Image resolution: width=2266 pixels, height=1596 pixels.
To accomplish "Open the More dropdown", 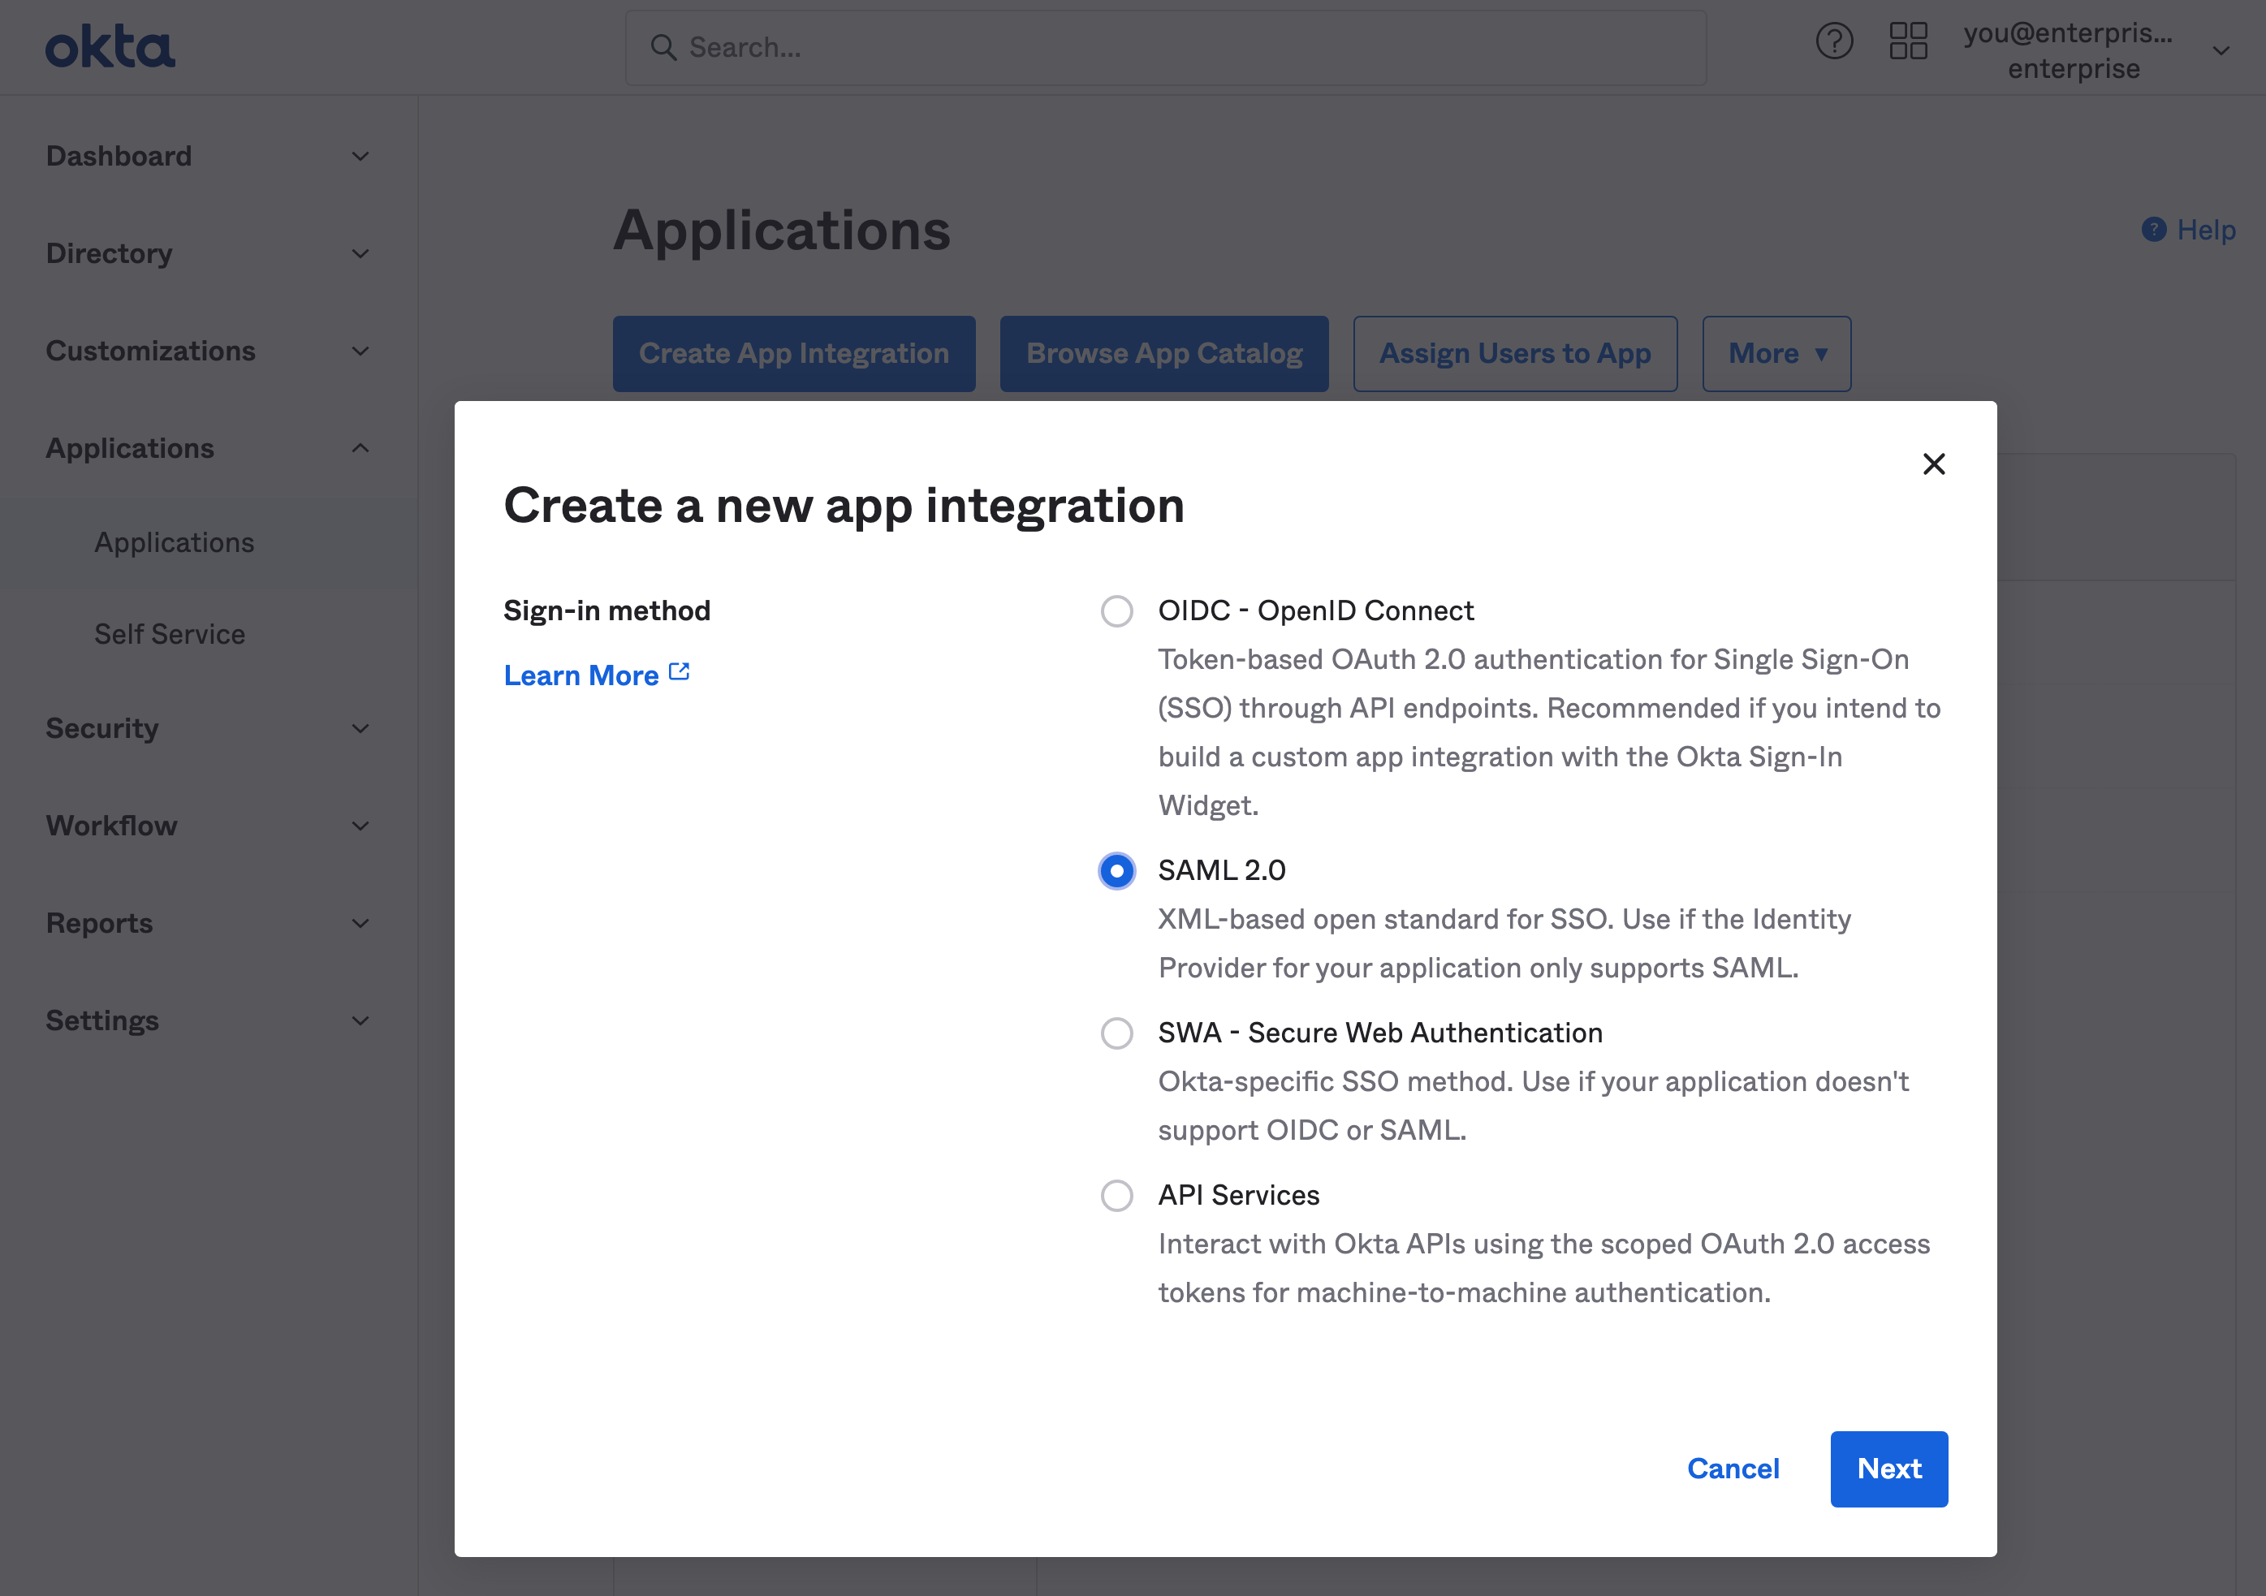I will coord(1776,353).
